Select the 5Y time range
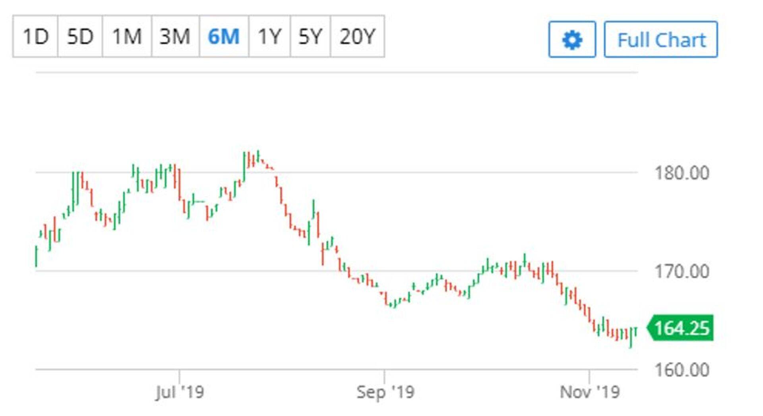Image resolution: width=763 pixels, height=416 pixels. click(x=310, y=37)
